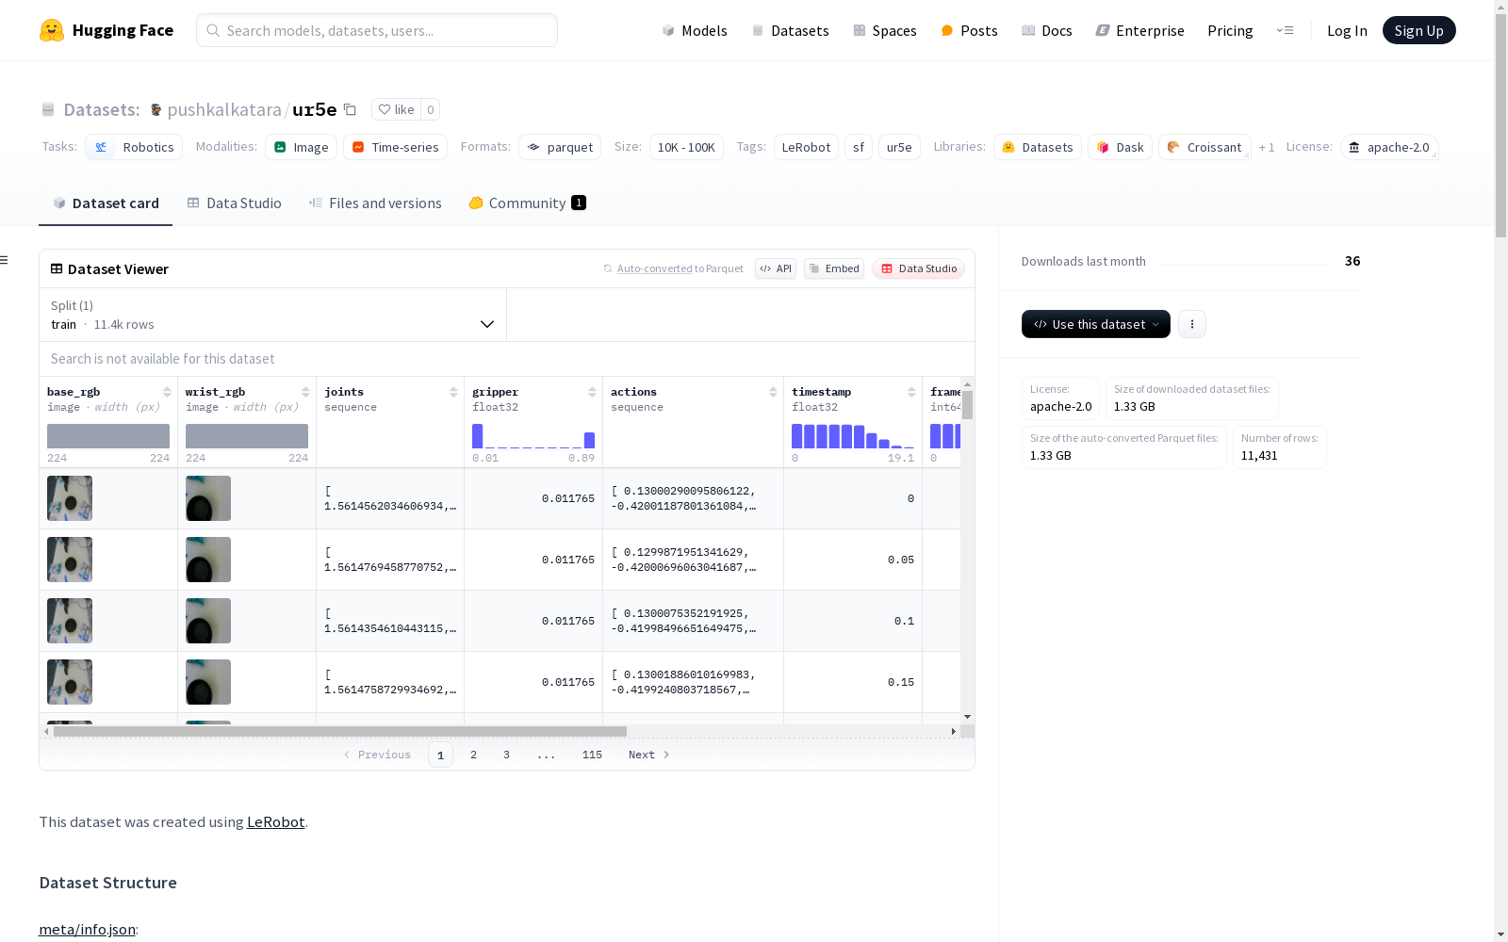
Task: Sort by the joints column
Action: [453, 392]
